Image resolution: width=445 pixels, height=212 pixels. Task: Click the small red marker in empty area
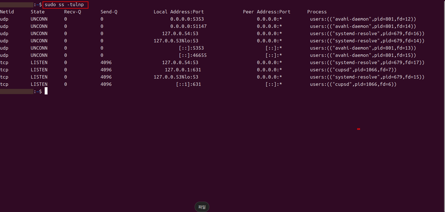tap(358, 129)
